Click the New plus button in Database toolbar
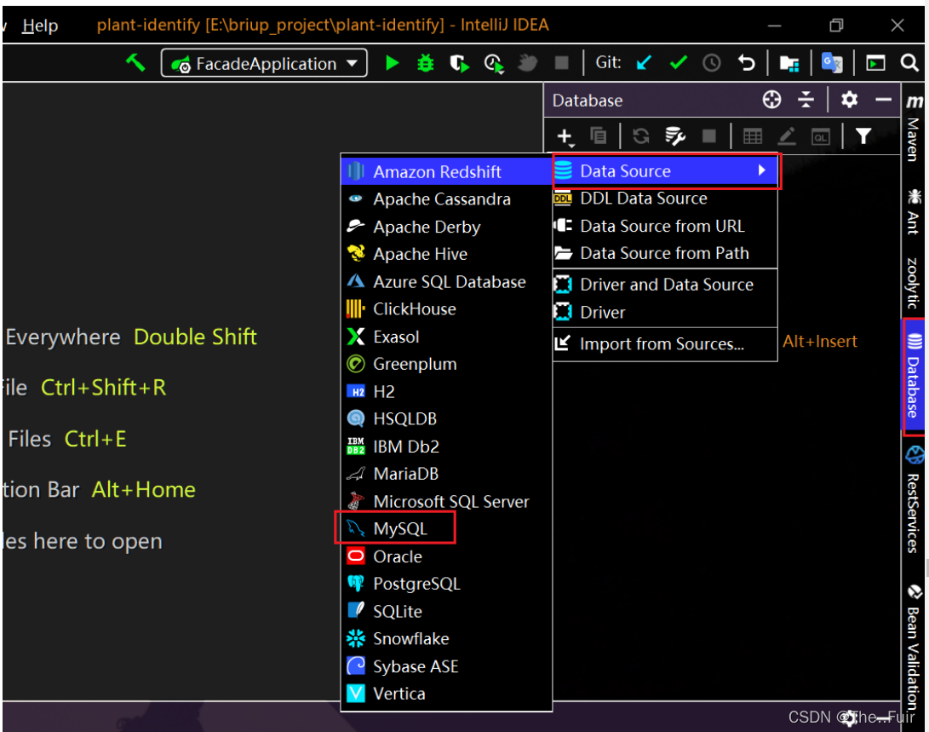This screenshot has width=929, height=732. (x=565, y=137)
